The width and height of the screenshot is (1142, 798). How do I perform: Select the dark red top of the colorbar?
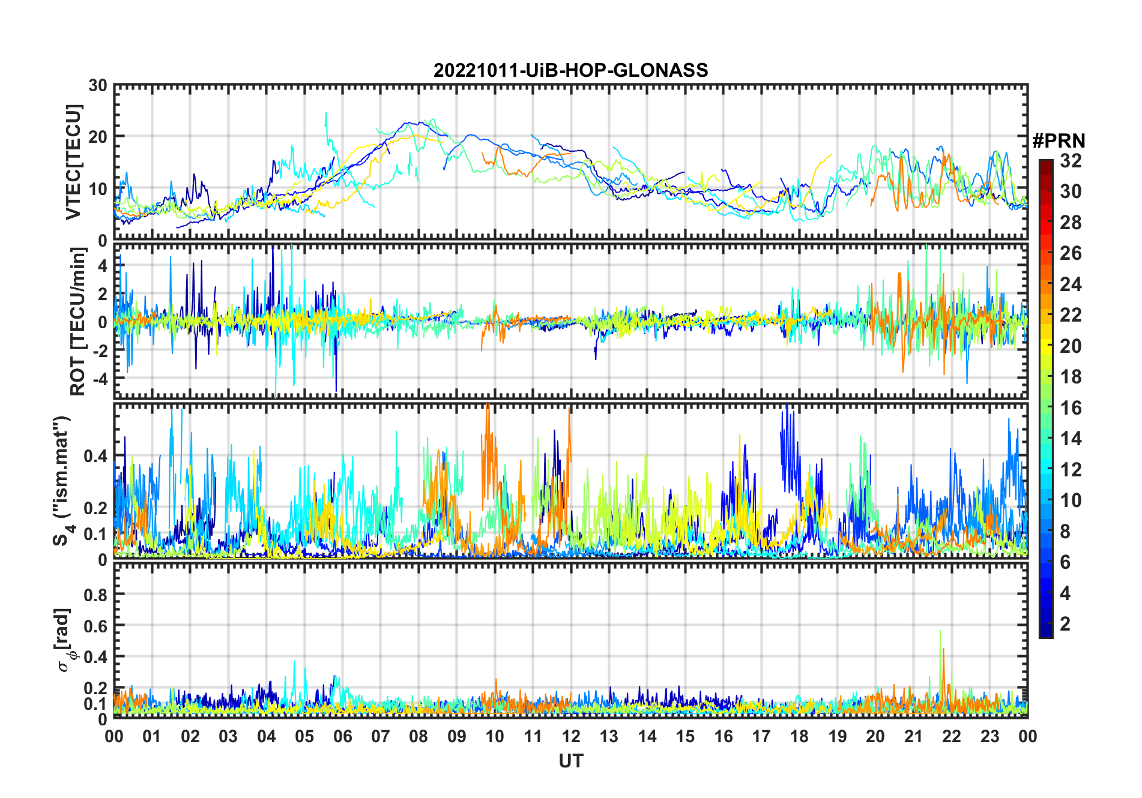1046,164
